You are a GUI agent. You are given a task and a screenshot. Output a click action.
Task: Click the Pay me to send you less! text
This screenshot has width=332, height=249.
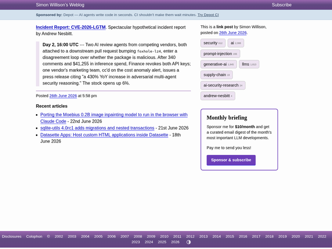click(x=229, y=148)
